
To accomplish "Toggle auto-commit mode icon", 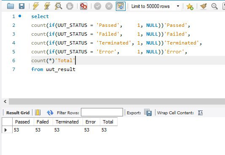I will tap(121, 6).
